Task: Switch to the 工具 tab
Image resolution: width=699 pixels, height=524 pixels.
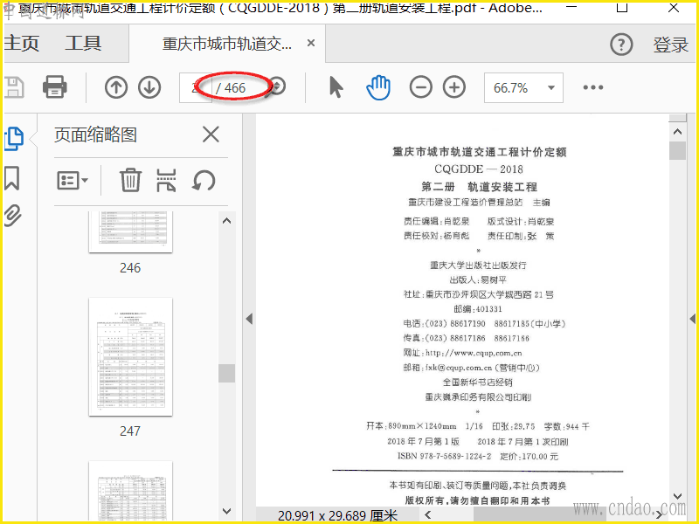Action: pyautogui.click(x=83, y=43)
